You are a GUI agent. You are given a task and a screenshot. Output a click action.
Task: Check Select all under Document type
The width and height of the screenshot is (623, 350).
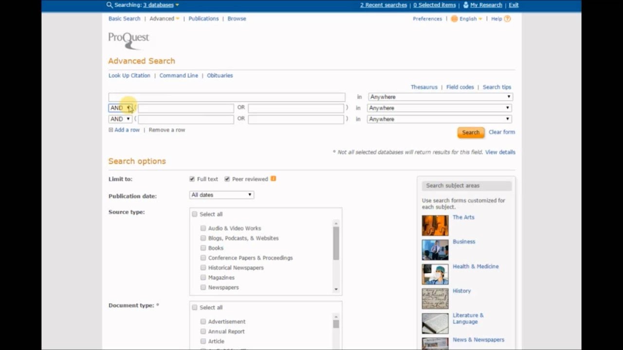tap(195, 307)
